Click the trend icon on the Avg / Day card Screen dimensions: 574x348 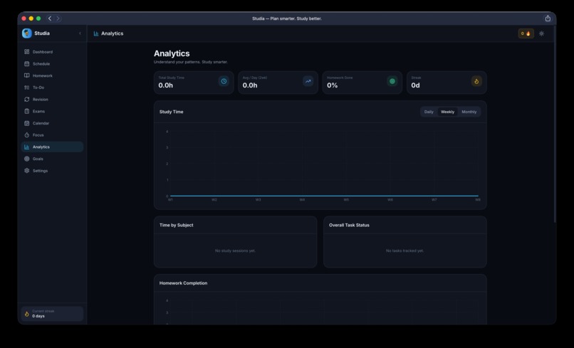click(x=308, y=81)
